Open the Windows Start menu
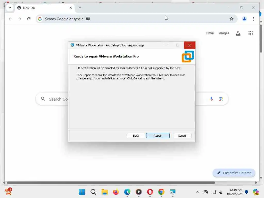 pyautogui.click(x=82, y=192)
